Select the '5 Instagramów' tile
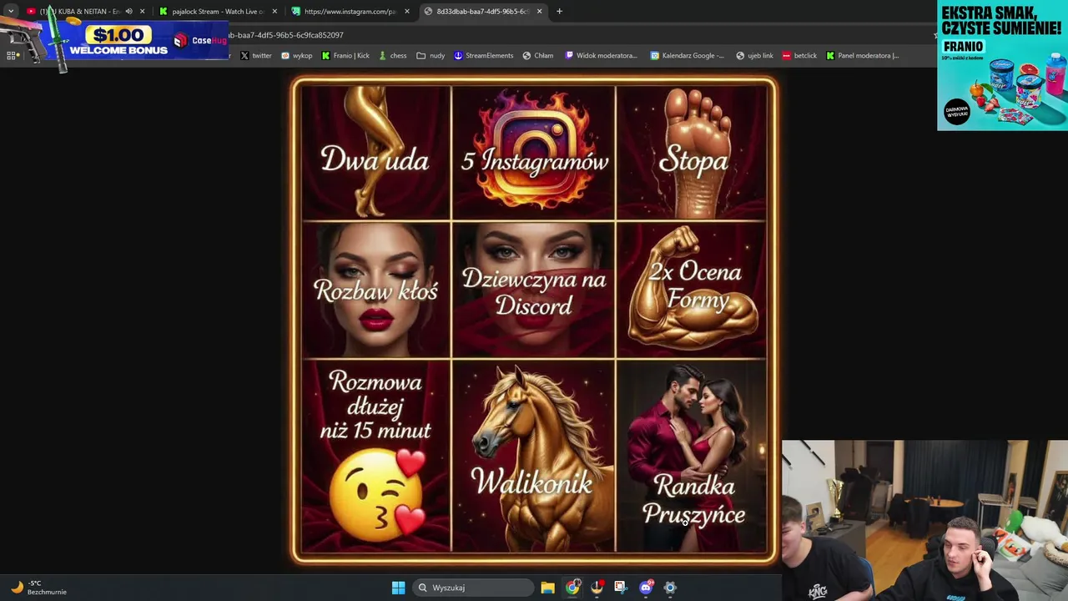The image size is (1068, 601). [534, 153]
